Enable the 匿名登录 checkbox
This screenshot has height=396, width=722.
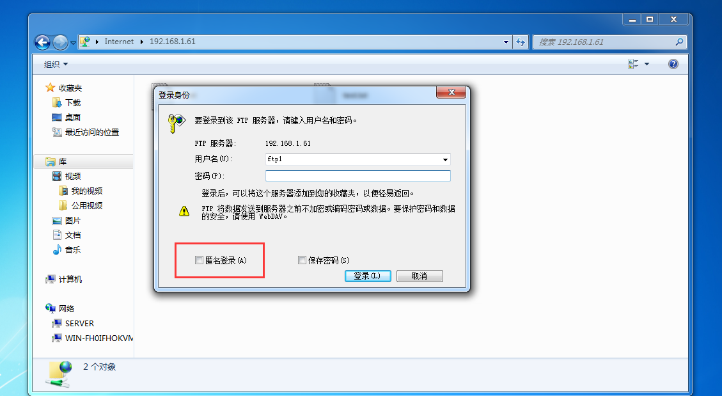pos(199,260)
